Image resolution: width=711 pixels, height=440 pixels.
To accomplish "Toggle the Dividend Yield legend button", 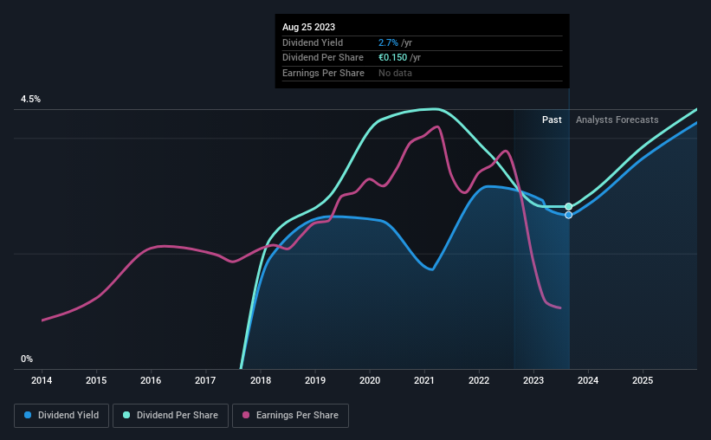I will point(61,416).
